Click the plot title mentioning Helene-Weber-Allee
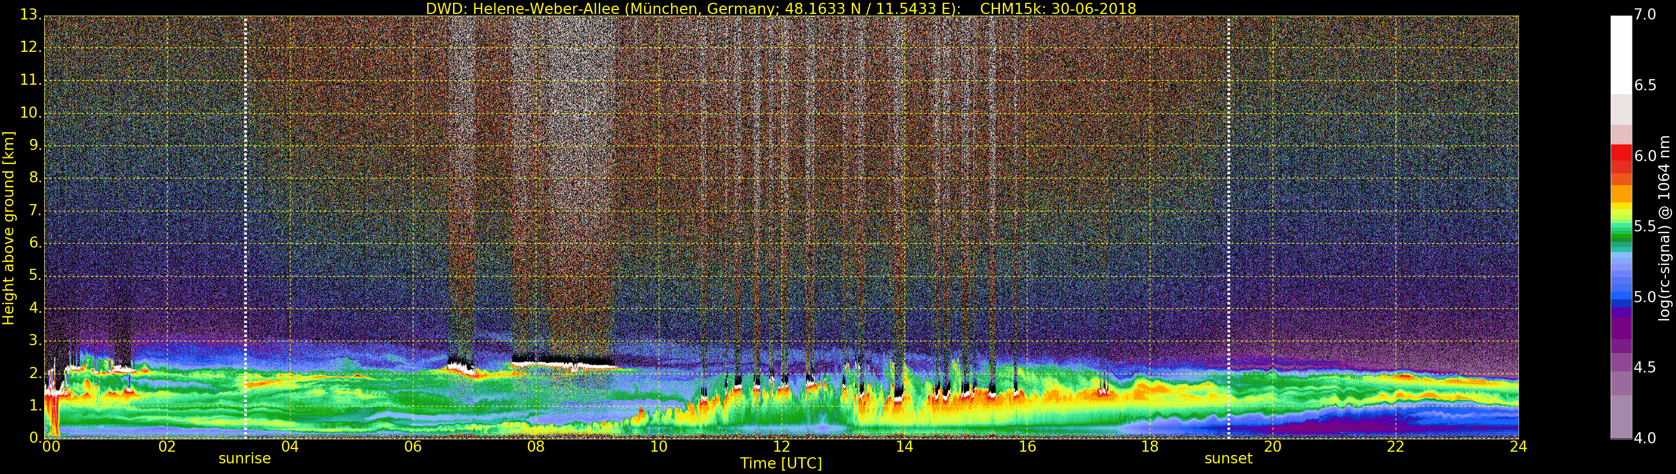The height and width of the screenshot is (474, 1676). click(x=781, y=9)
